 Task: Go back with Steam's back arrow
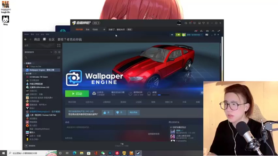click(x=25, y=40)
